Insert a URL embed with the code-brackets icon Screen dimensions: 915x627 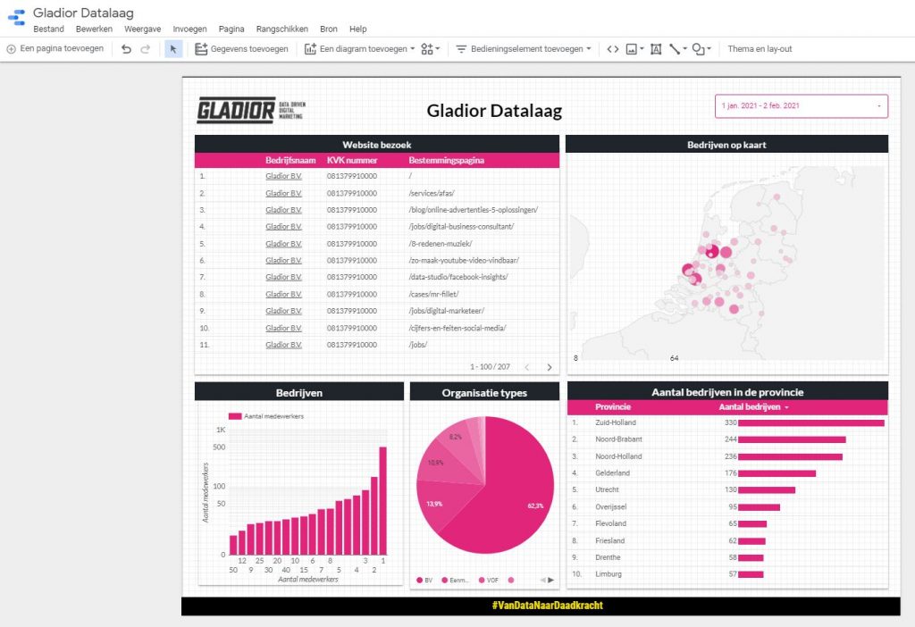613,49
